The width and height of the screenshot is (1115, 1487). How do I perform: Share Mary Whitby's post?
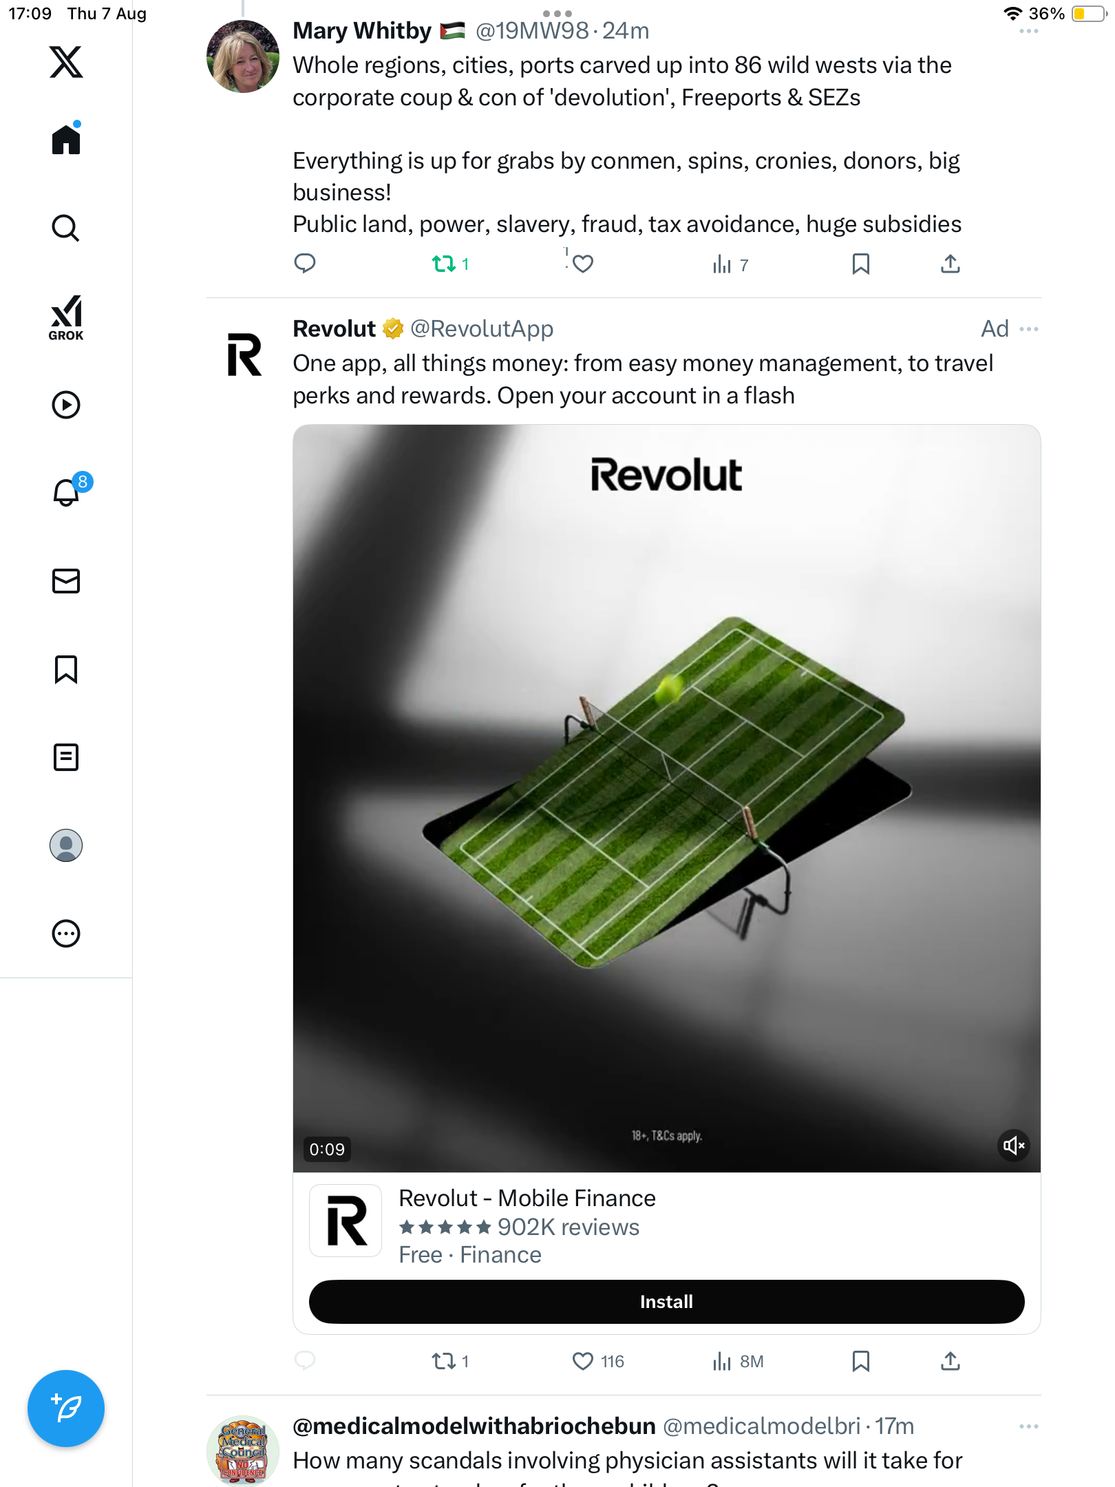tap(951, 264)
